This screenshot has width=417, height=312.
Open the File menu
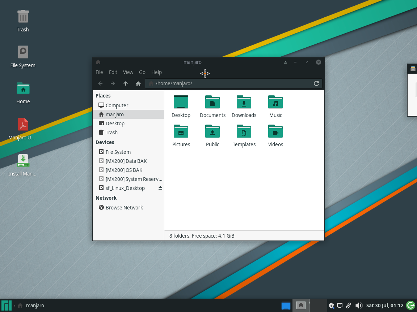click(x=99, y=72)
